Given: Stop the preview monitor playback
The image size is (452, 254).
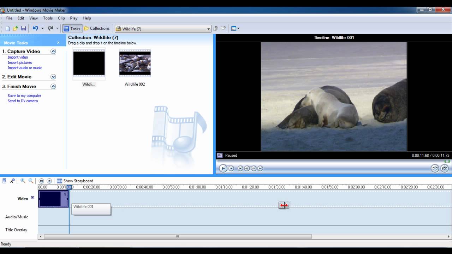Looking at the screenshot, I should point(231,168).
